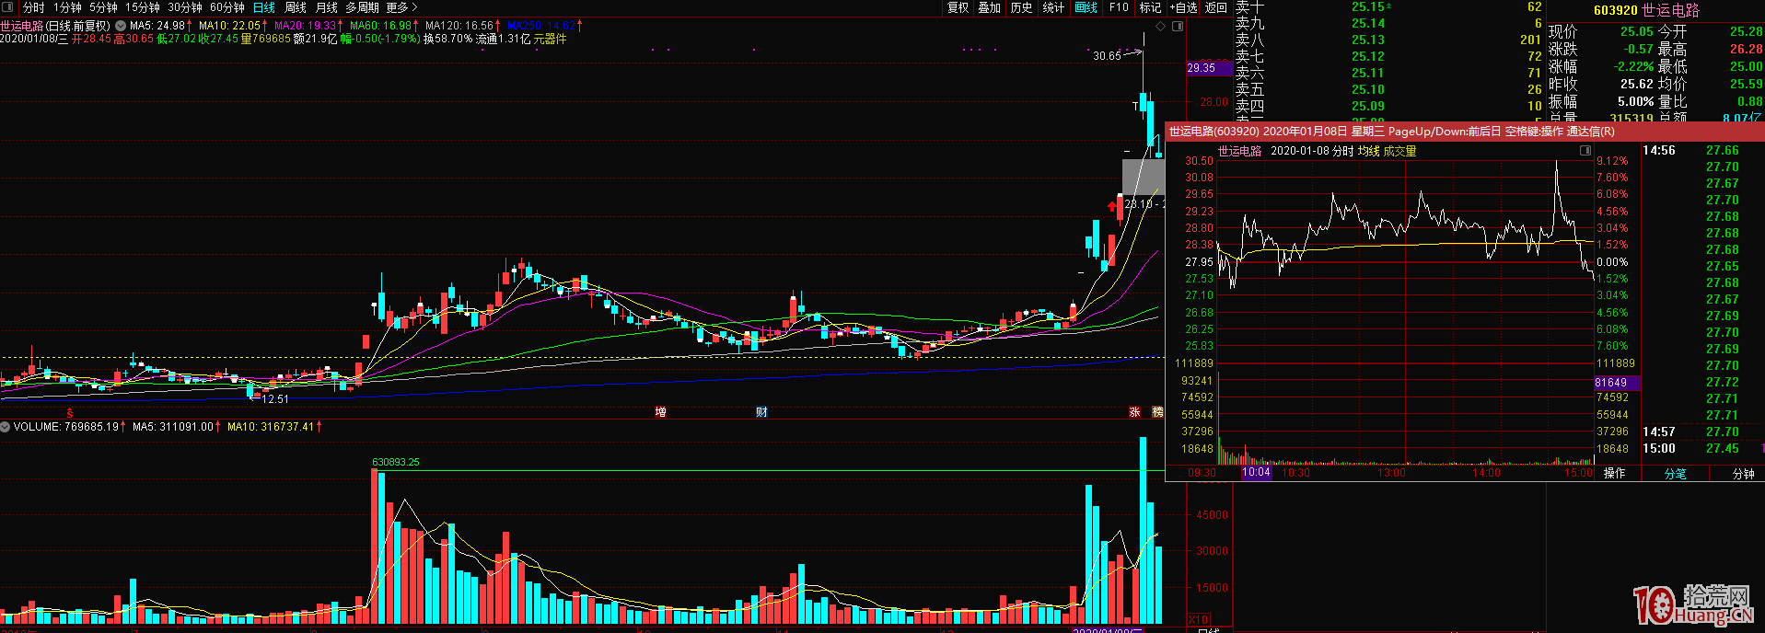Click the 涨幅 -2.22% value
The width and height of the screenshot is (1765, 633).
coord(1633,66)
